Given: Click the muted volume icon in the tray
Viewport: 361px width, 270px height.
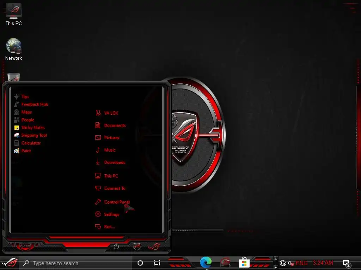Looking at the screenshot, I should [291, 263].
